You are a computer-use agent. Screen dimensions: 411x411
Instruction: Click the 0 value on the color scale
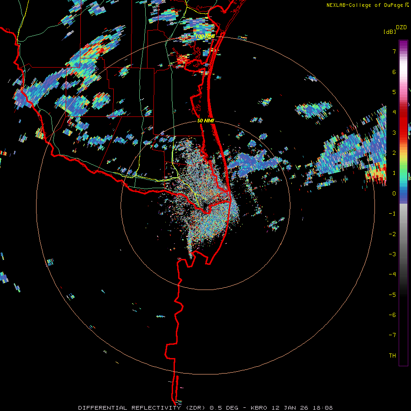pyautogui.click(x=394, y=194)
